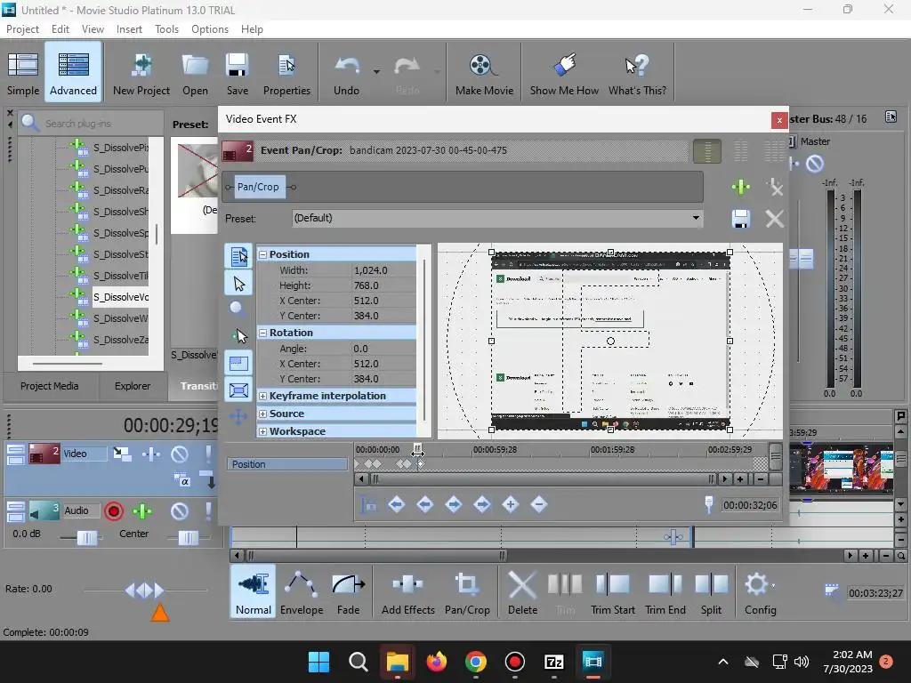The width and height of the screenshot is (911, 683).
Task: Go to the previous keyframe
Action: 424,504
